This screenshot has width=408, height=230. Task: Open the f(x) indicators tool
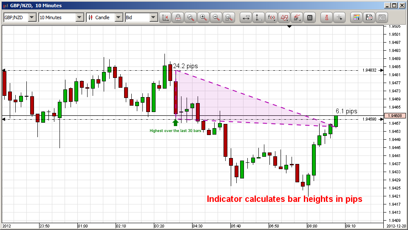coord(271,17)
